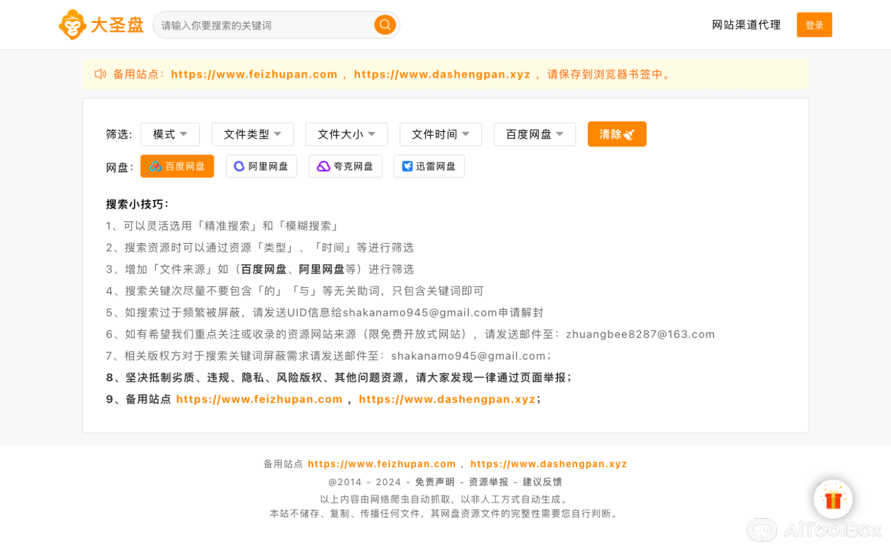The width and height of the screenshot is (891, 557).
Task: Click the 登录 button
Action: point(814,24)
